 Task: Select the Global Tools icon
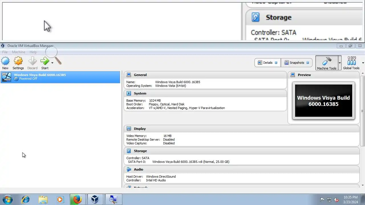click(351, 61)
